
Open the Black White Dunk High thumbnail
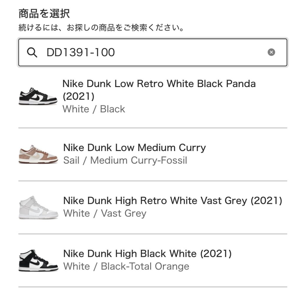[x=39, y=260]
